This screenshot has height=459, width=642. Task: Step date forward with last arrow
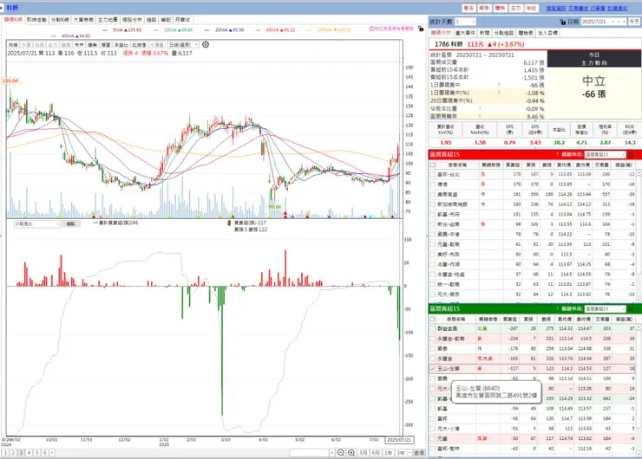click(x=624, y=22)
